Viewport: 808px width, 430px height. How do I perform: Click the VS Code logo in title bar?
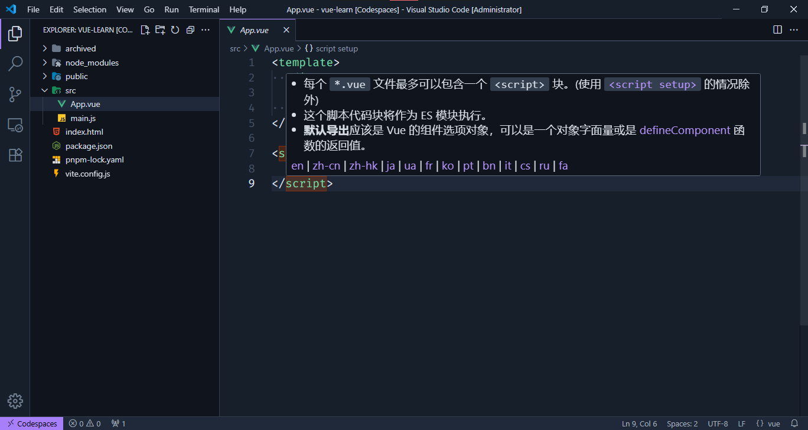tap(11, 9)
